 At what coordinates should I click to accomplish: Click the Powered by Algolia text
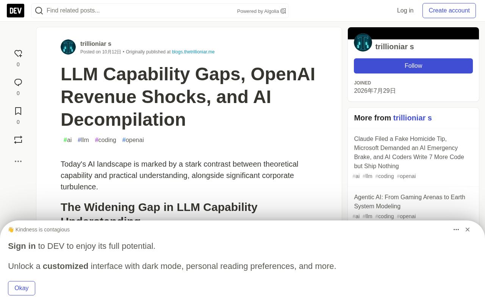click(258, 11)
